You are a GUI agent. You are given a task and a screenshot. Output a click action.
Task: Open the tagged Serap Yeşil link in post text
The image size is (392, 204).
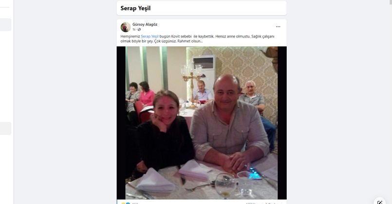click(x=149, y=36)
